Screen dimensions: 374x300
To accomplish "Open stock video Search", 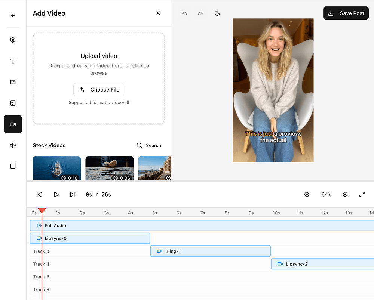I will click(x=148, y=145).
